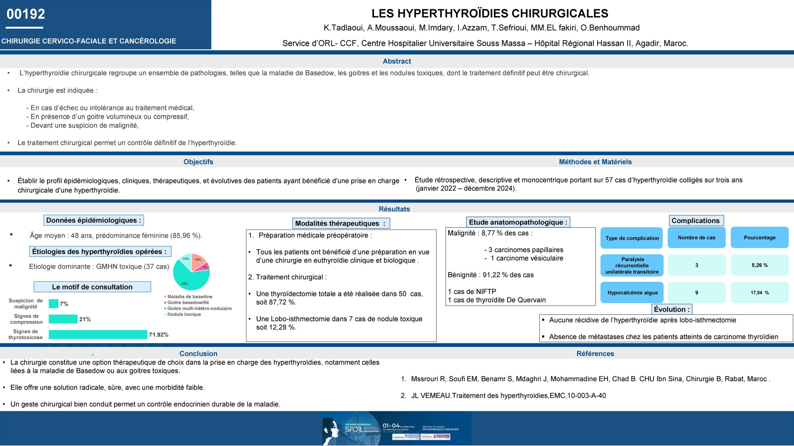Click the SFORL logo in footer banner

pyautogui.click(x=354, y=429)
